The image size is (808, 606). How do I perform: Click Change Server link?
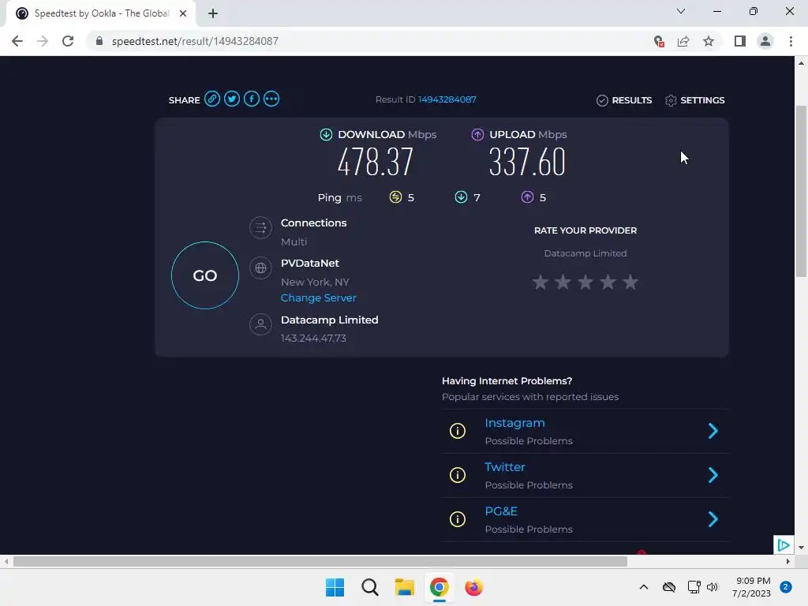[x=319, y=297]
